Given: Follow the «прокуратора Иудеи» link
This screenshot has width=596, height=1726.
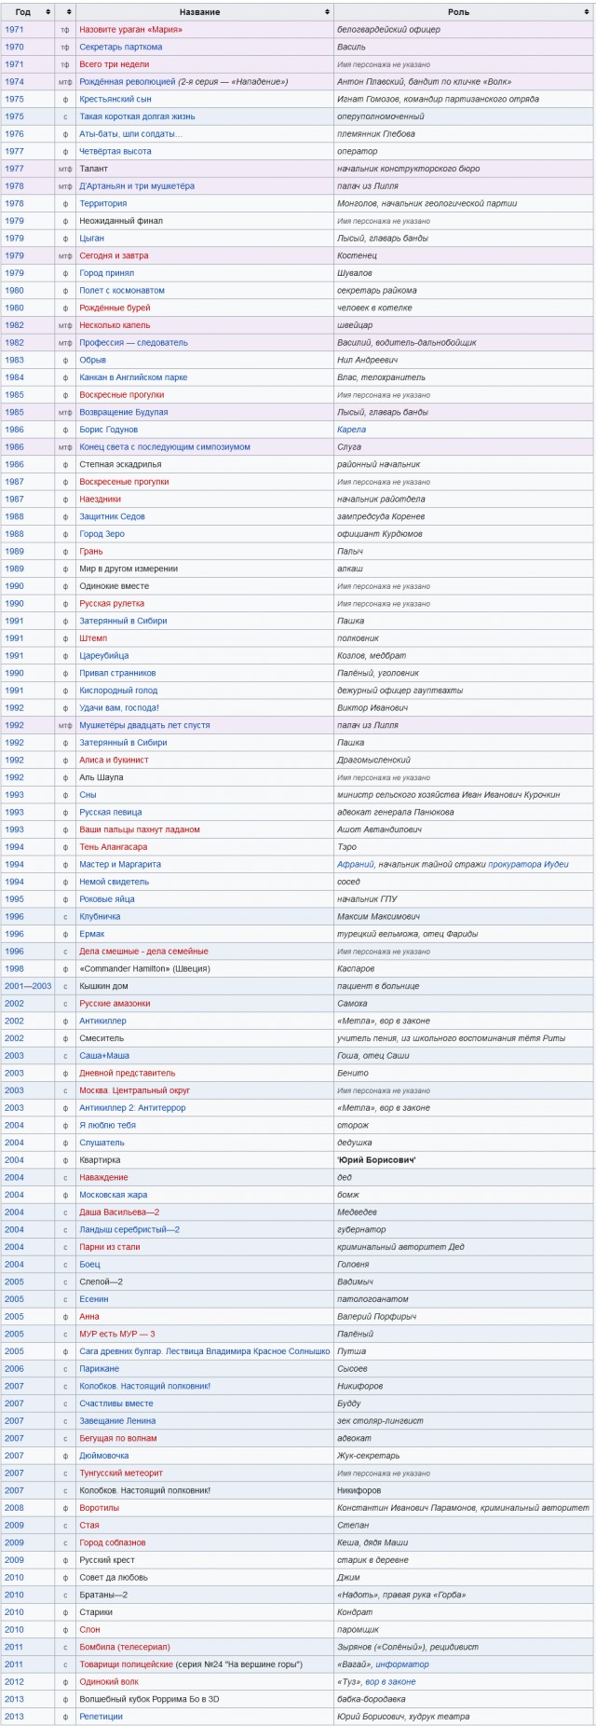Looking at the screenshot, I should click(528, 865).
